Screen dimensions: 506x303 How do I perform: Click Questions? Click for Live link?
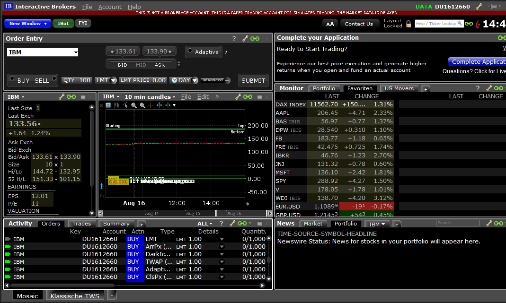pos(474,71)
